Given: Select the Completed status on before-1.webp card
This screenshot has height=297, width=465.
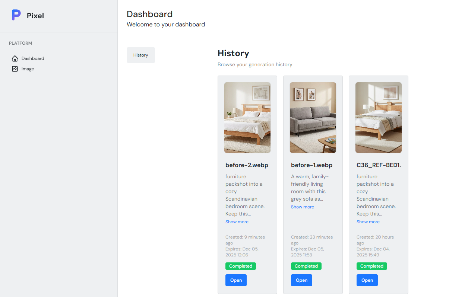Looking at the screenshot, I should 306,266.
